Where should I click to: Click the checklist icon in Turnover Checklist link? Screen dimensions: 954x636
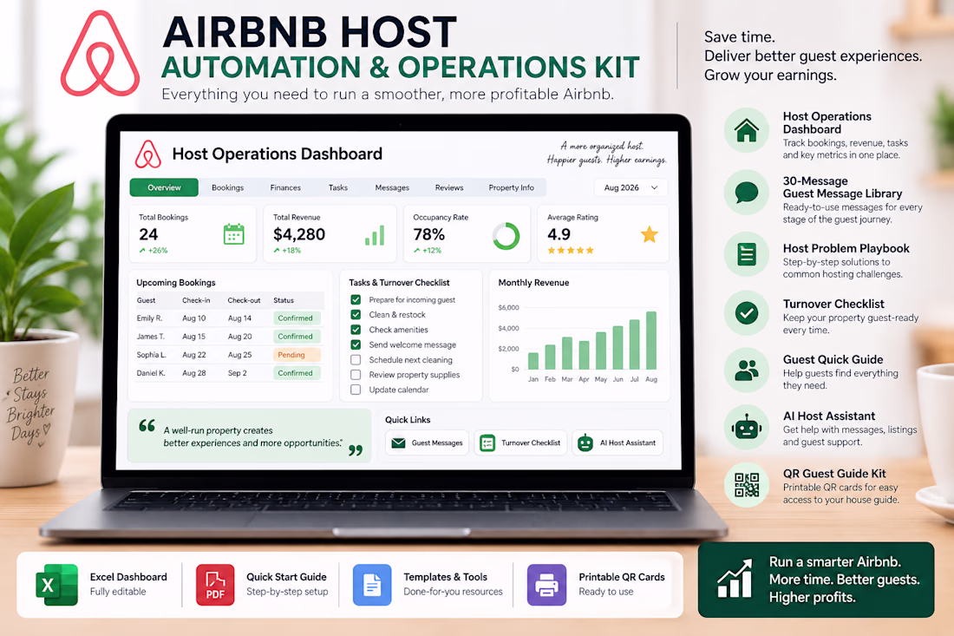click(x=487, y=443)
